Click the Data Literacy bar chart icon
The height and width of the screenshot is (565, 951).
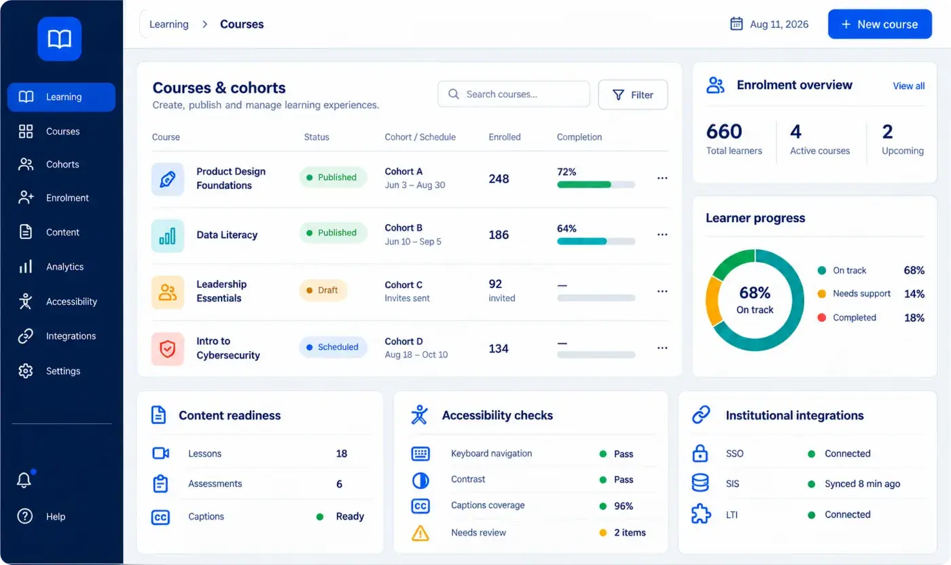coord(168,236)
